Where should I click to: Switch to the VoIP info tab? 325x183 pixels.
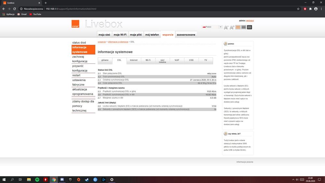[177, 60]
